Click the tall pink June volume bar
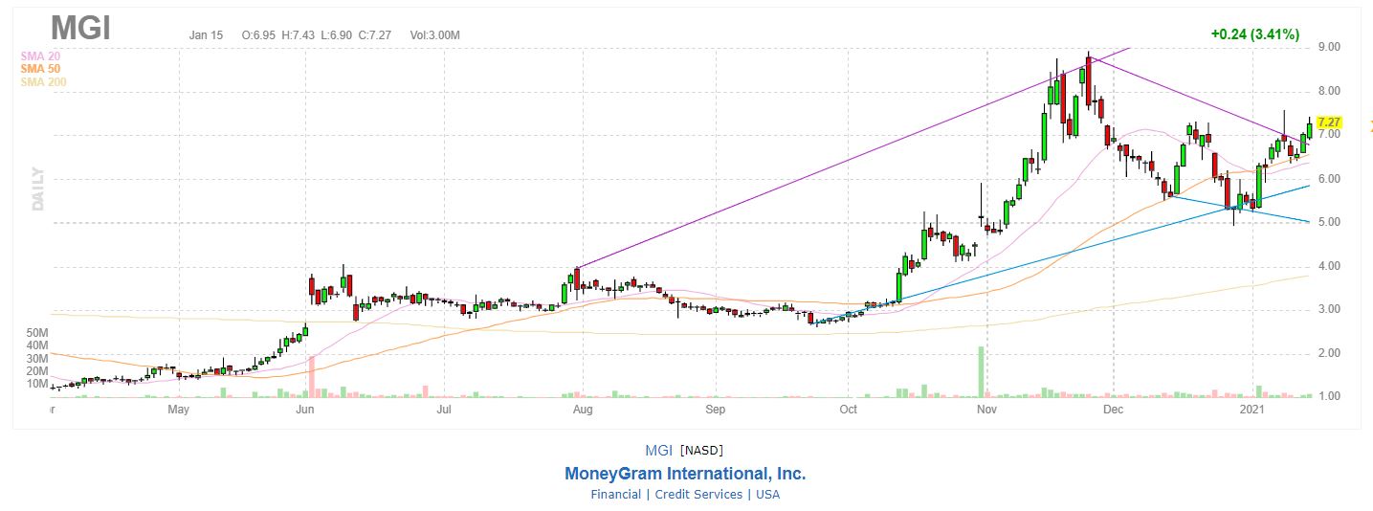Image resolution: width=1373 pixels, height=511 pixels. tap(312, 376)
